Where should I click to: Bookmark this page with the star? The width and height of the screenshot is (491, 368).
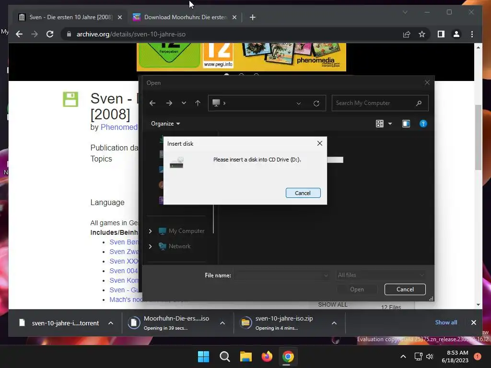(422, 34)
